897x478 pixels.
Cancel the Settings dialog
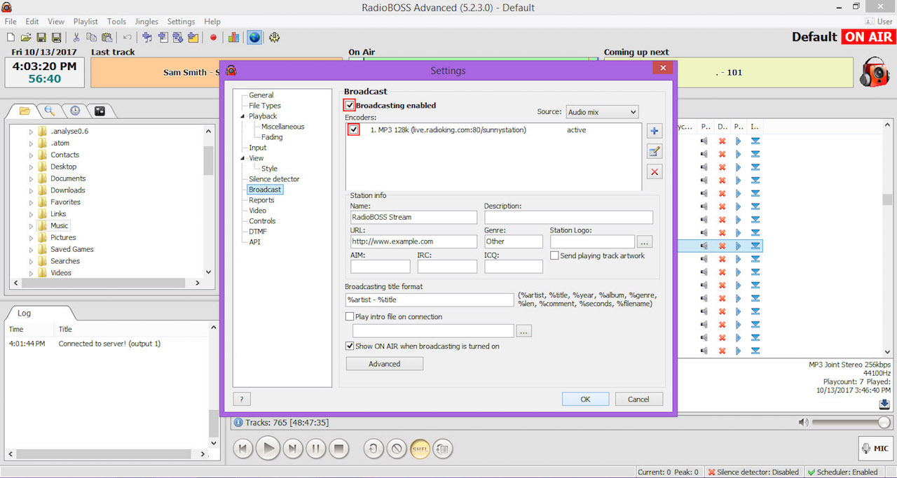638,399
